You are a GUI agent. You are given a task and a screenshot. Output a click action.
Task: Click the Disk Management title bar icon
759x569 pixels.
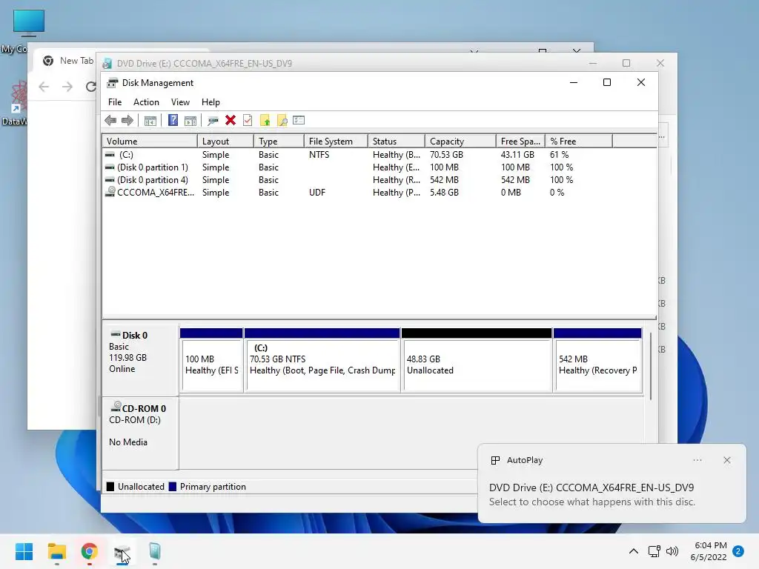113,83
